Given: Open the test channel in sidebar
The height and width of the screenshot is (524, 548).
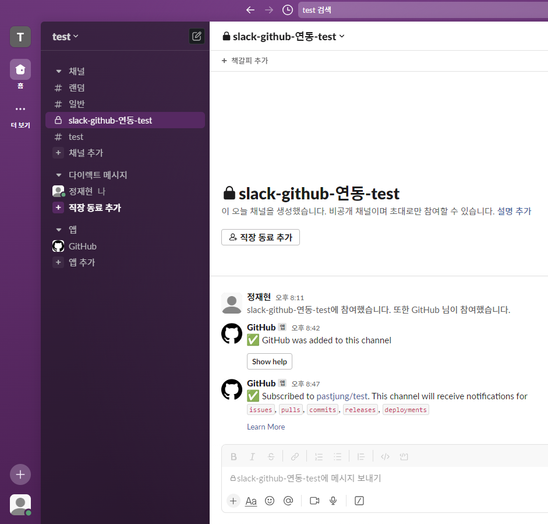Looking at the screenshot, I should click(125, 137).
